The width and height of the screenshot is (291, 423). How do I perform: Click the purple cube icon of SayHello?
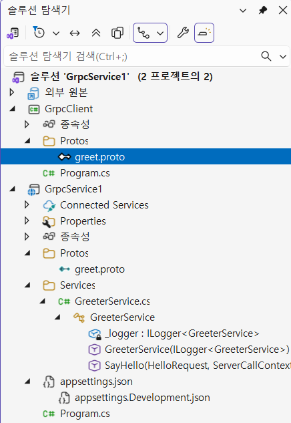(x=94, y=366)
